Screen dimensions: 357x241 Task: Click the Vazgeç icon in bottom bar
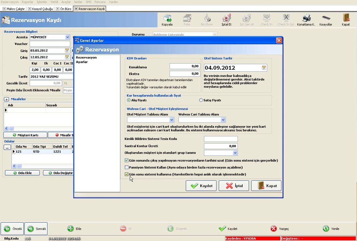tap(274, 229)
